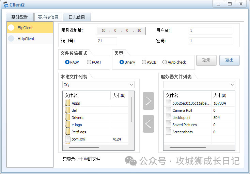Screen dimensions: 250x174
Task: Select the Apps folder icon
Action: [68, 103]
